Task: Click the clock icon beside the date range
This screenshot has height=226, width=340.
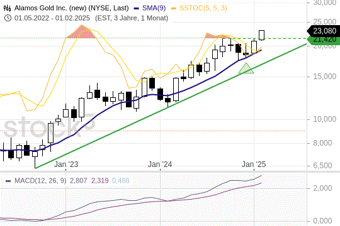Action: point(8,18)
